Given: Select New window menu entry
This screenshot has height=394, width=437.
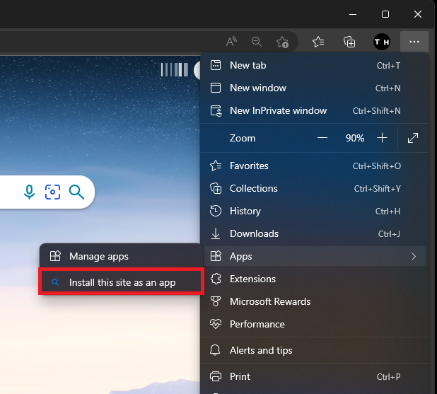Looking at the screenshot, I should tap(314, 88).
